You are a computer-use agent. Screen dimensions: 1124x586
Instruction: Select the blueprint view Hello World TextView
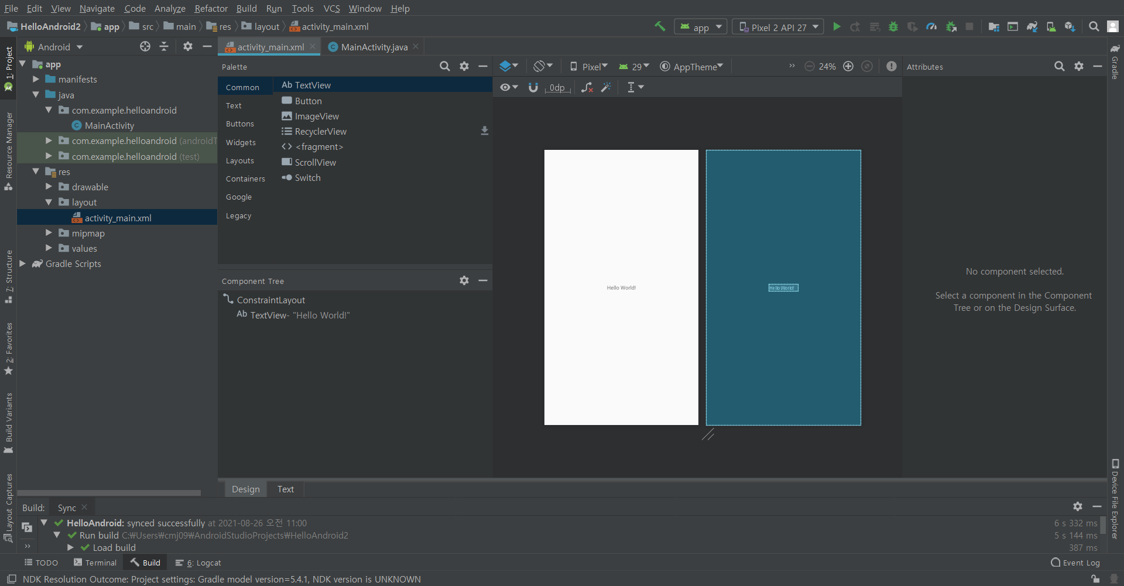click(783, 287)
